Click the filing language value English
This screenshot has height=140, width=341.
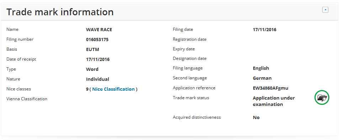(261, 68)
